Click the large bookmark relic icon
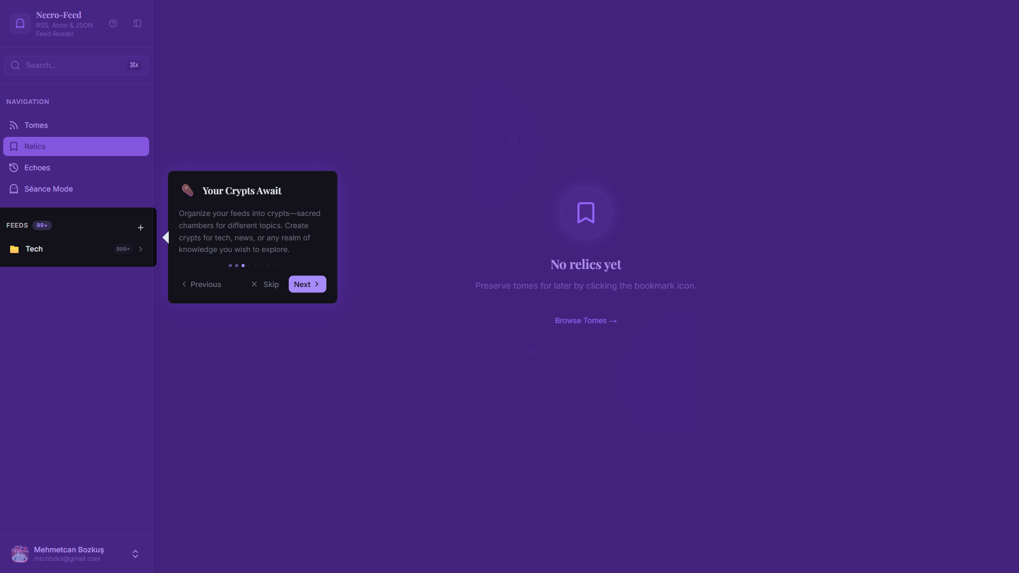The height and width of the screenshot is (573, 1019). [x=585, y=213]
